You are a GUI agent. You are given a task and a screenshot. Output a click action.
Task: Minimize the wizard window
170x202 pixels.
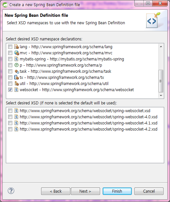click(139, 4)
